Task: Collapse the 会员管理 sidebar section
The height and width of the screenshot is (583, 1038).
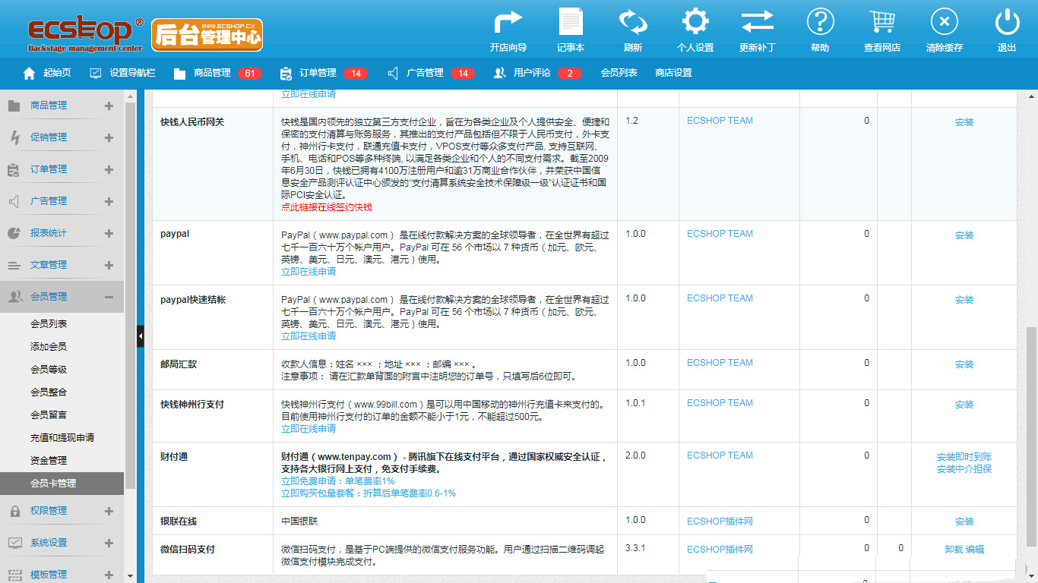Action: (109, 296)
